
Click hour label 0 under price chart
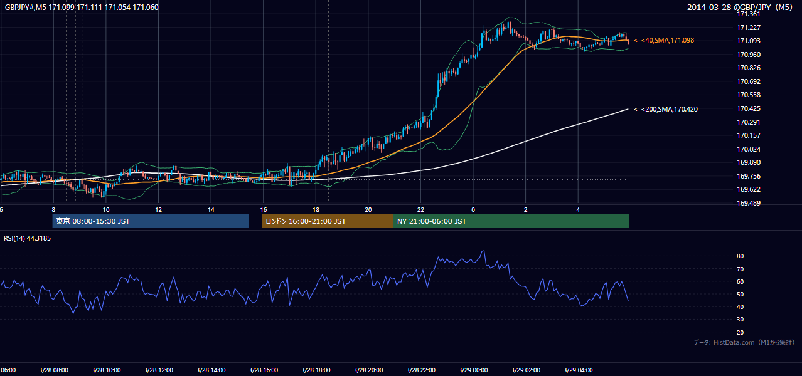click(473, 209)
